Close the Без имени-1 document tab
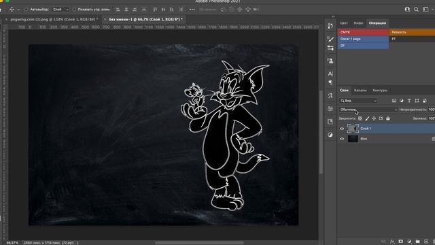435x245 pixels. (105, 20)
